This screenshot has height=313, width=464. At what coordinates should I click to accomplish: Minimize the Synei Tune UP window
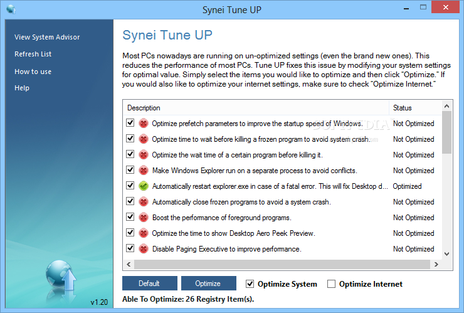coord(406,8)
